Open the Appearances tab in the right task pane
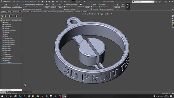174x98 pixels. coord(173,25)
